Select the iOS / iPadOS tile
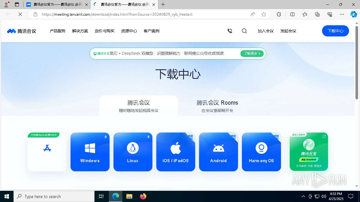 [x=176, y=152]
